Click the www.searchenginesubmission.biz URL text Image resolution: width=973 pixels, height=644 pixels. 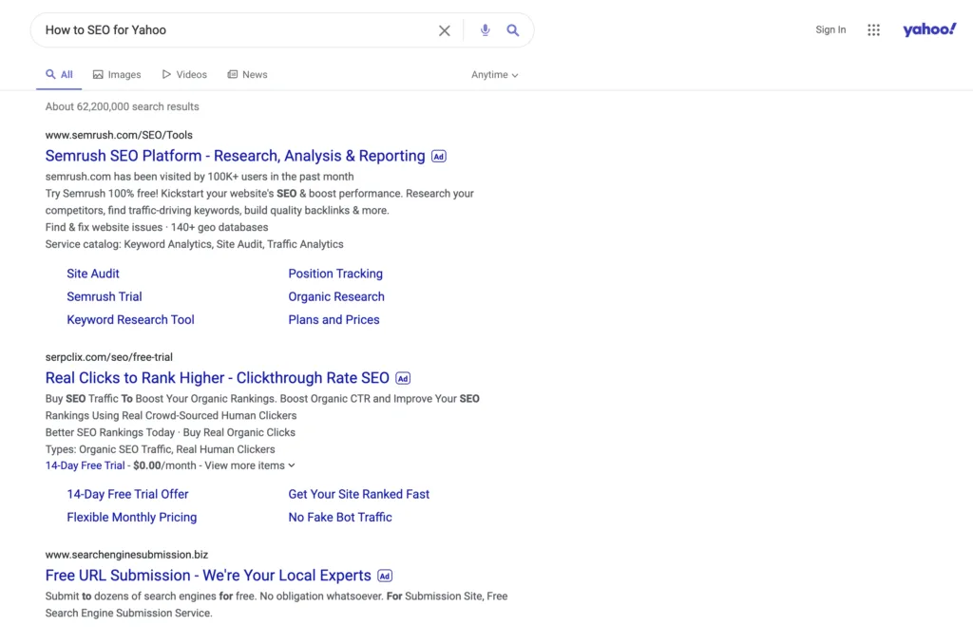tap(126, 554)
